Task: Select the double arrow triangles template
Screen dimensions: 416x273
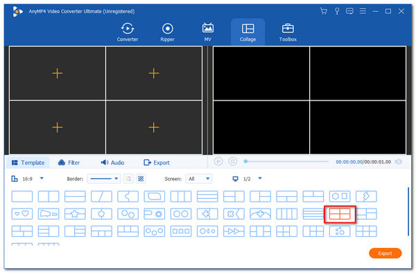Action: pos(234,231)
